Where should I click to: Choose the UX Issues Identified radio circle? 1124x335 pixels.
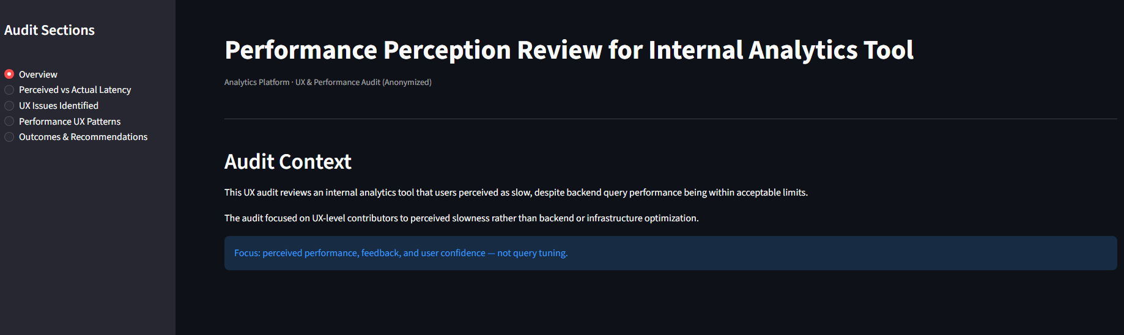coord(9,106)
